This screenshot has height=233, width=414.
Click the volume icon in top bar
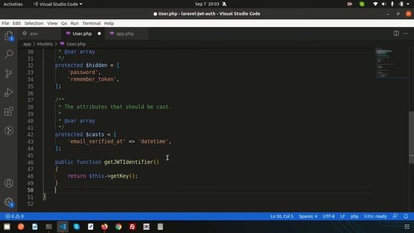pos(384,4)
